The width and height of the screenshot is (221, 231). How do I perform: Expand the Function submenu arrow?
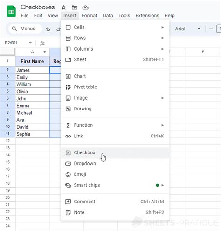click(x=163, y=125)
